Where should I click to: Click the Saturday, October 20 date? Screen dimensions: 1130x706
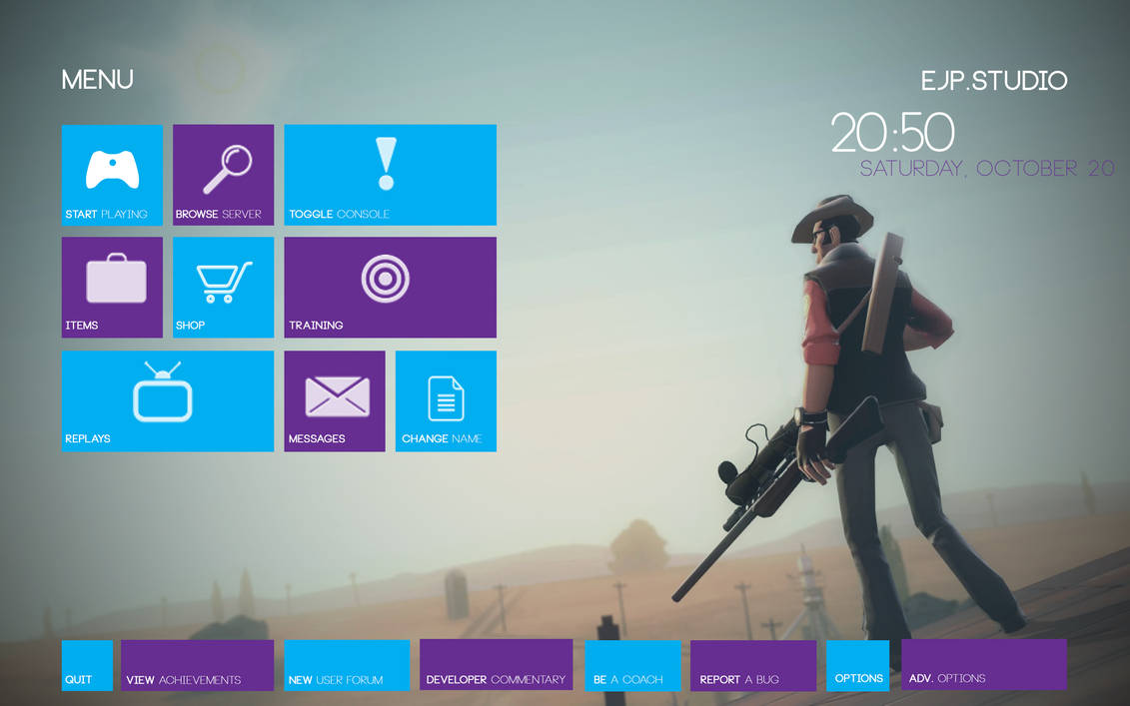click(987, 169)
